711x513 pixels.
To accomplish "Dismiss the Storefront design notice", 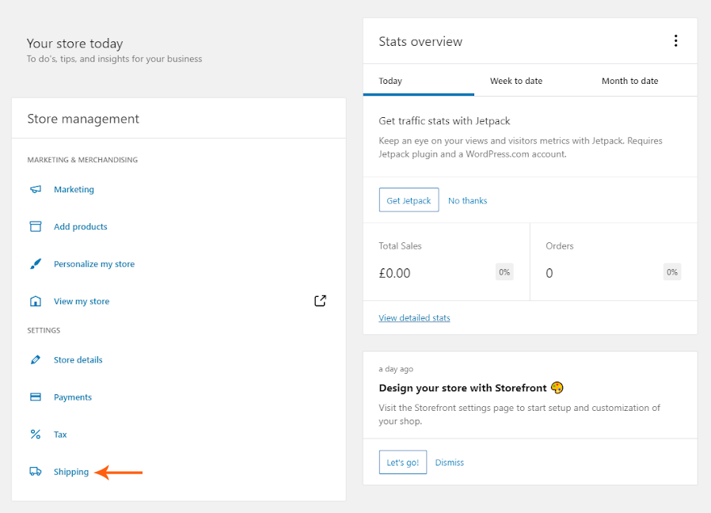I will pyautogui.click(x=449, y=462).
